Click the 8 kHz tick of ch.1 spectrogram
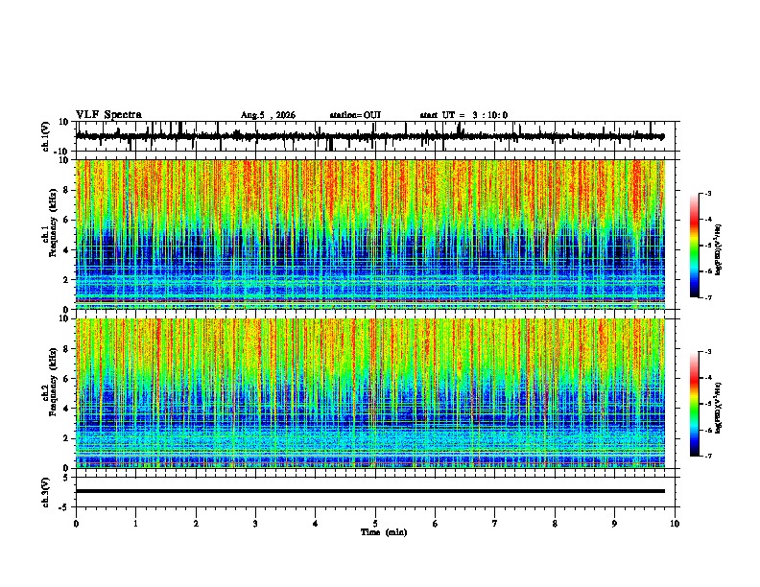The width and height of the screenshot is (760, 587). (66, 190)
